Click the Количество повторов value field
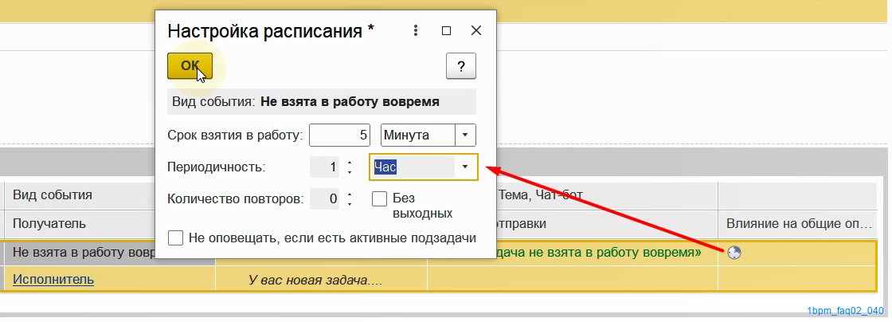The image size is (892, 322). (x=324, y=199)
